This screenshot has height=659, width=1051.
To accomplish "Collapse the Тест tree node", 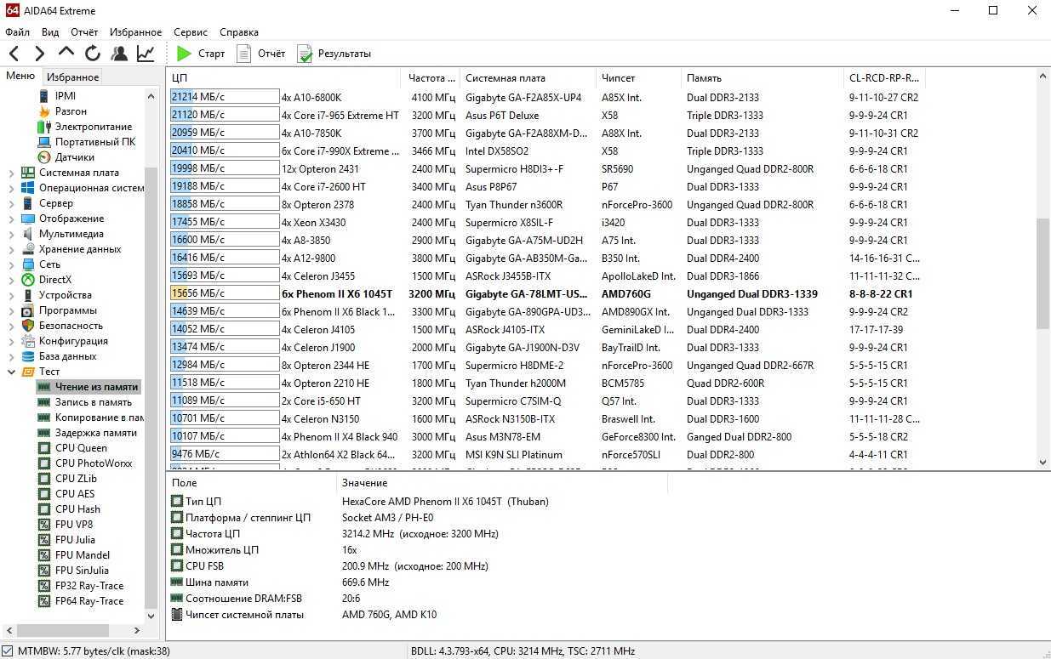I will 11,372.
